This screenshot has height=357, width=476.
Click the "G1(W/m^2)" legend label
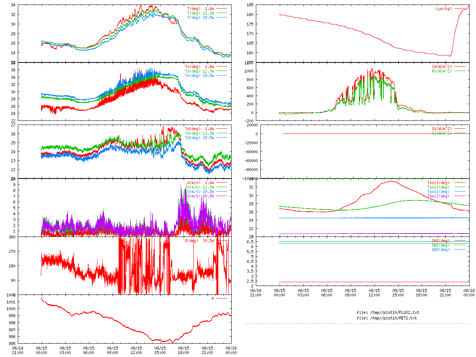(x=442, y=129)
